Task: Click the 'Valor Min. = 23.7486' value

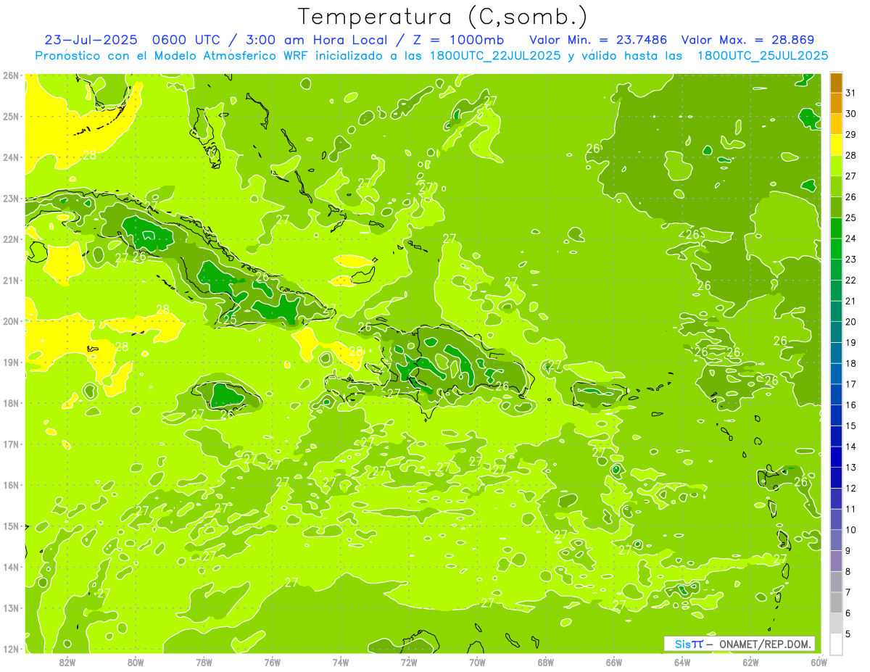Action: click(x=598, y=40)
